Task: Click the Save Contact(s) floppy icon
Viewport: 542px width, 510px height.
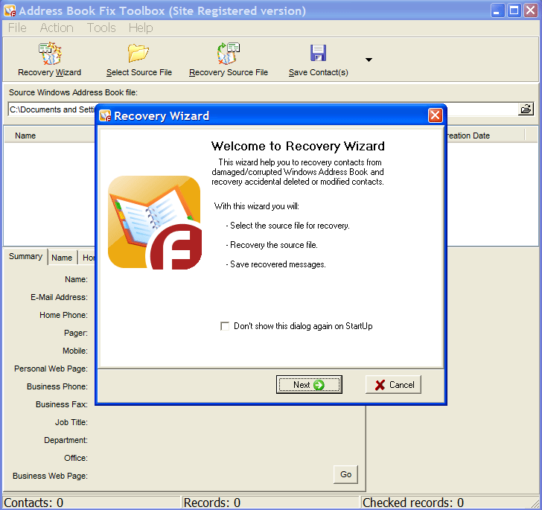Action: click(x=318, y=53)
